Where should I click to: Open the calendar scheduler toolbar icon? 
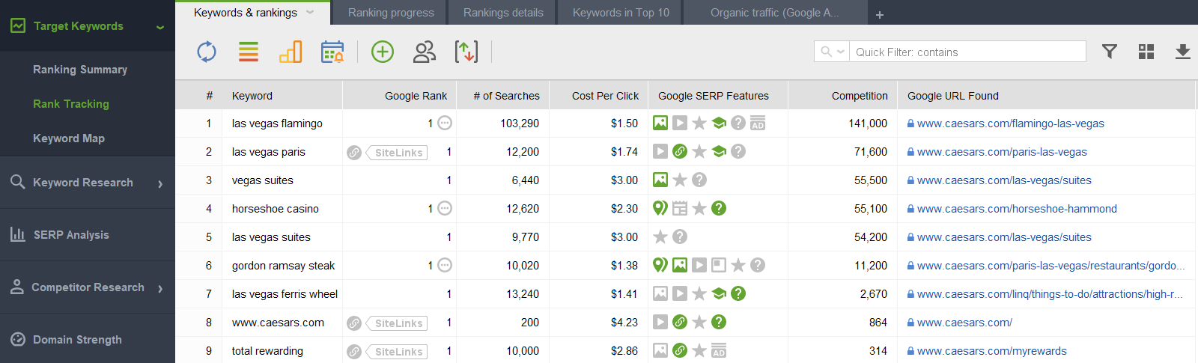point(332,52)
